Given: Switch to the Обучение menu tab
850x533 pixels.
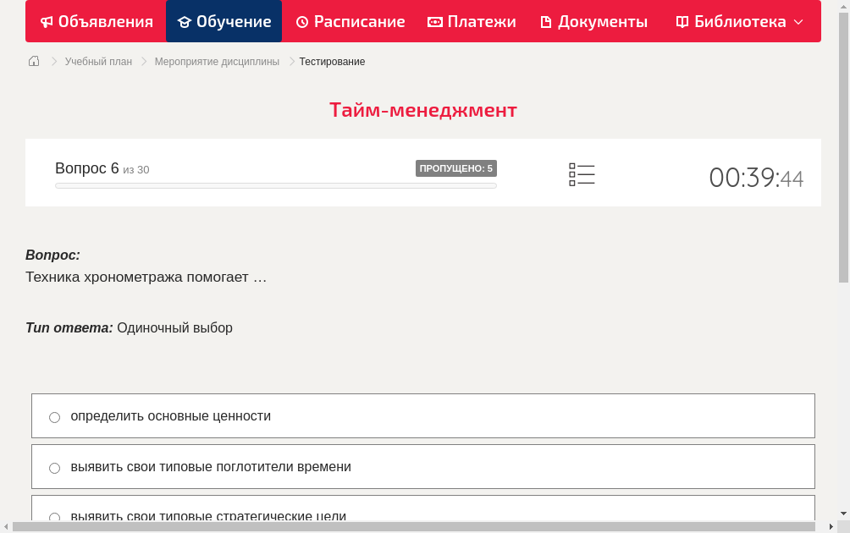Looking at the screenshot, I should [224, 21].
